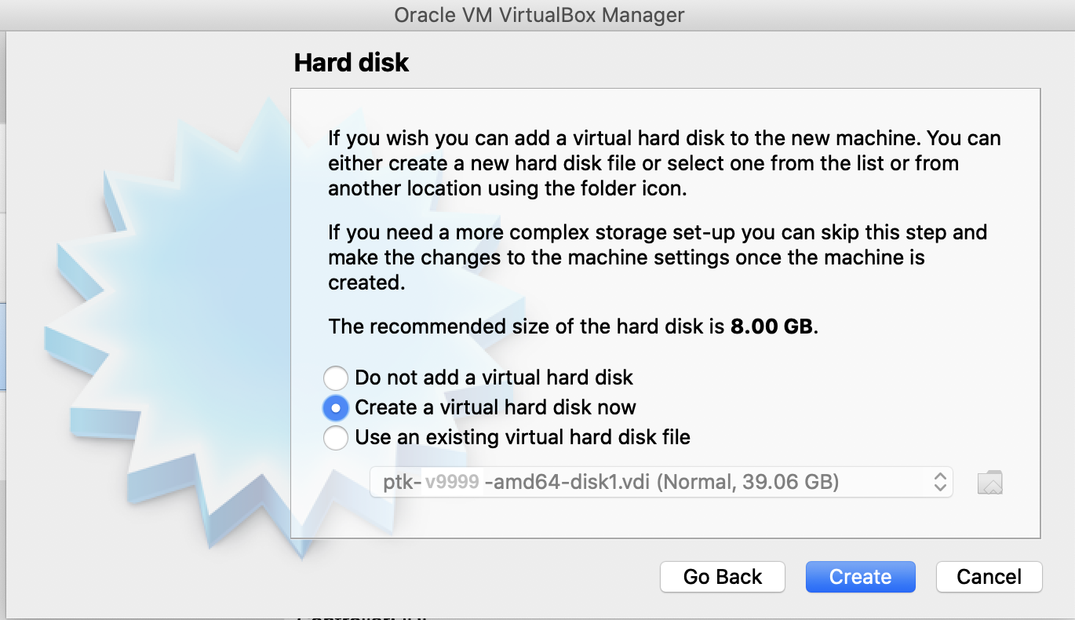Click the 'Create a virtual hard disk now' label text
Screen dimensions: 1075x620
(495, 407)
